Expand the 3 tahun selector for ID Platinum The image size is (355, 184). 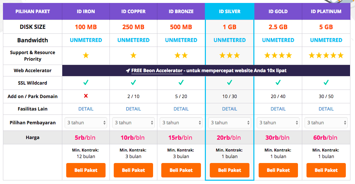(x=326, y=123)
